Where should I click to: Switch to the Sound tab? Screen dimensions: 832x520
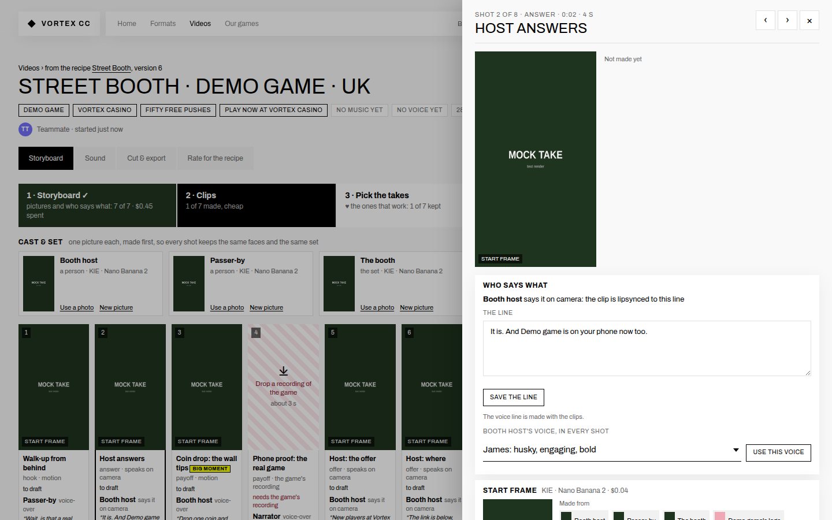pyautogui.click(x=95, y=158)
